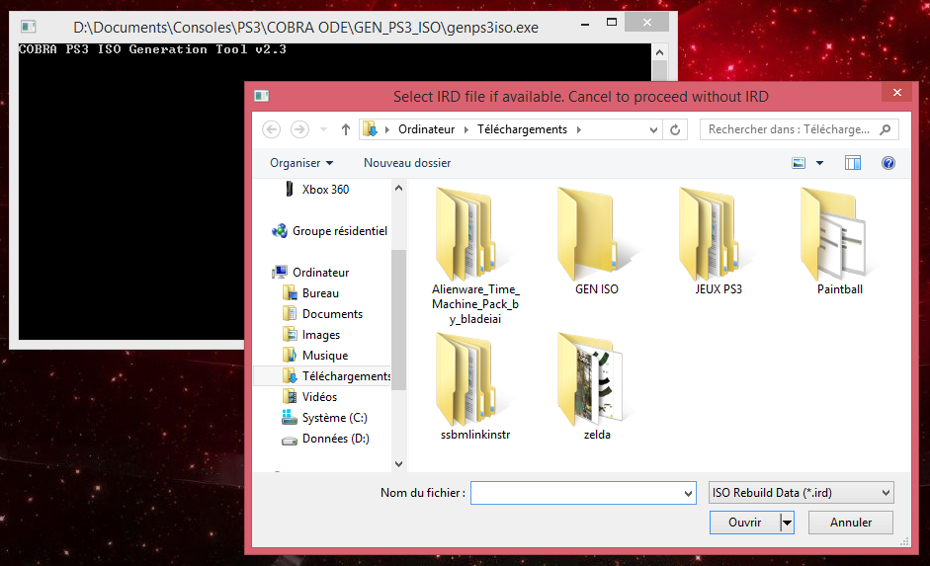Toggle the preview pane
The height and width of the screenshot is (566, 930).
tap(852, 163)
